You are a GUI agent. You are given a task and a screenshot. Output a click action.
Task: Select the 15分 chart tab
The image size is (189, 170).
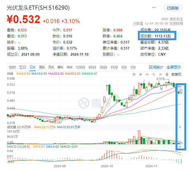[114, 67]
